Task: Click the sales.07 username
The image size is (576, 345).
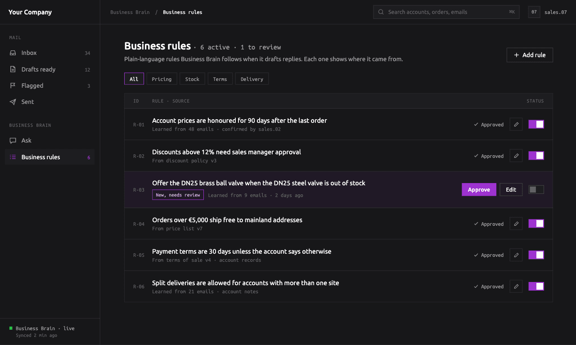Action: [556, 12]
